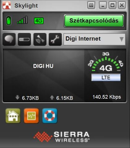Click the LTE network type label
Viewport: 130px width, 148px height.
[106, 77]
